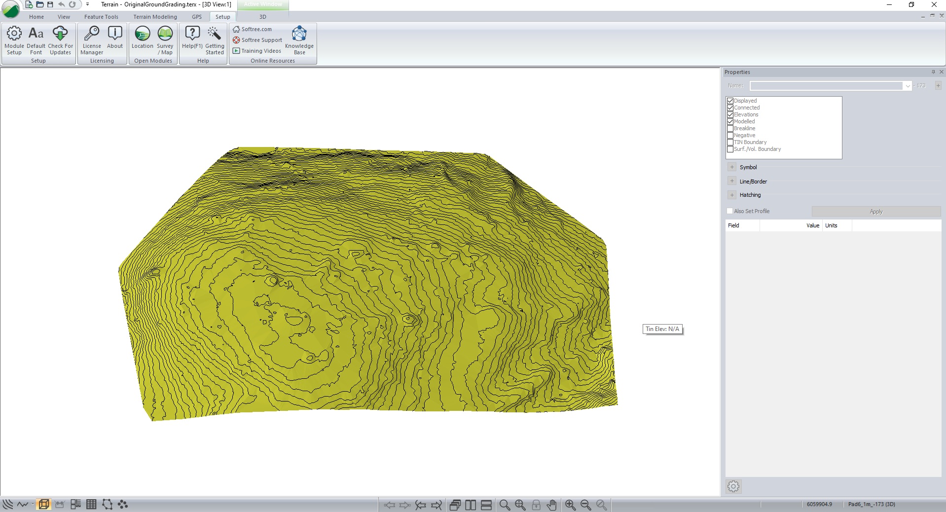Click the Units column header
Viewport: 946px width, 512px height.
pyautogui.click(x=837, y=225)
